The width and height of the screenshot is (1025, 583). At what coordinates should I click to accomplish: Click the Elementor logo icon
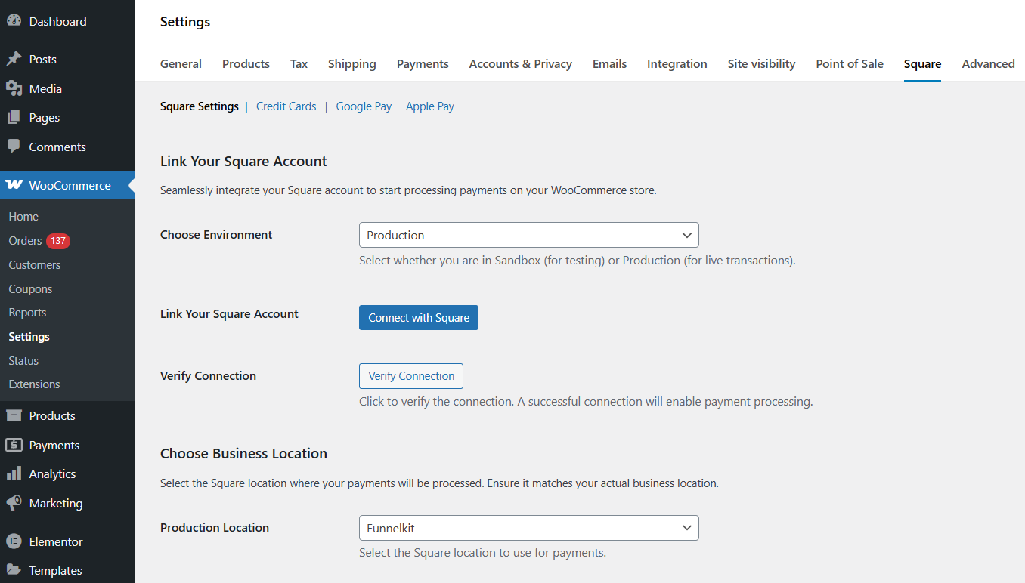click(x=14, y=541)
